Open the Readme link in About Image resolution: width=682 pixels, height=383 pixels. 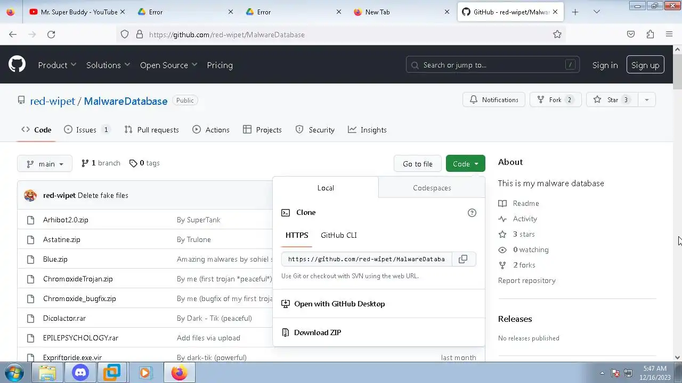tap(526, 203)
